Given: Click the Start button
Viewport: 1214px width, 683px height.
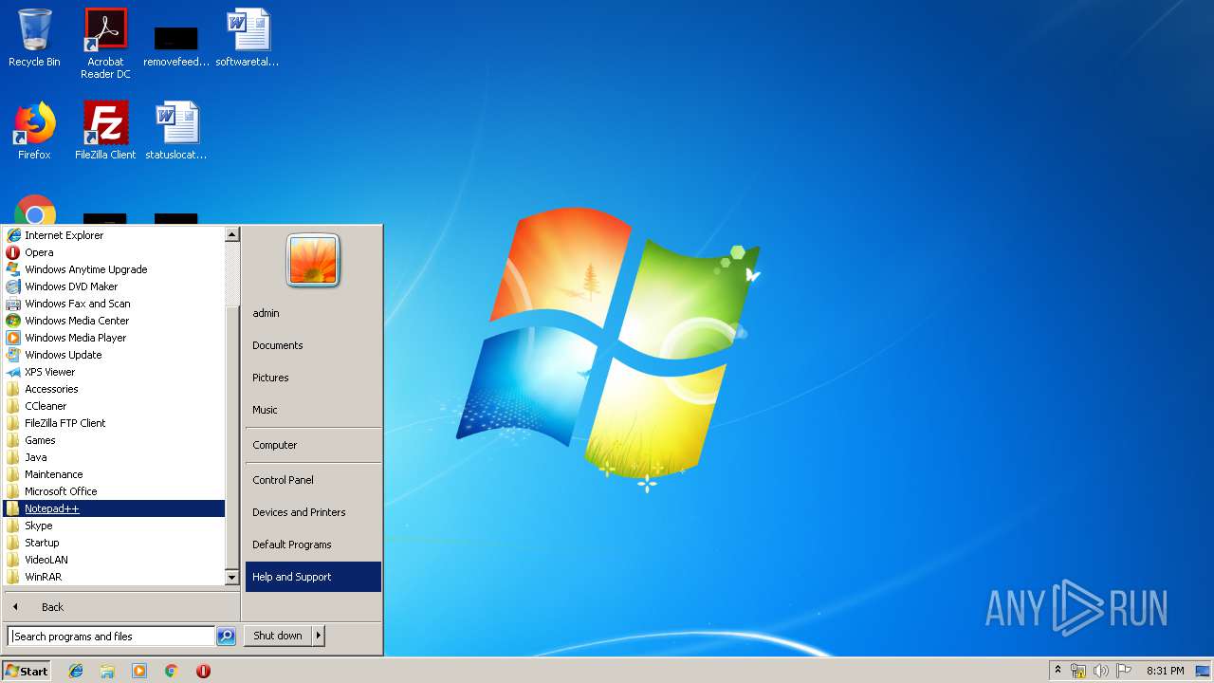Looking at the screenshot, I should [27, 671].
